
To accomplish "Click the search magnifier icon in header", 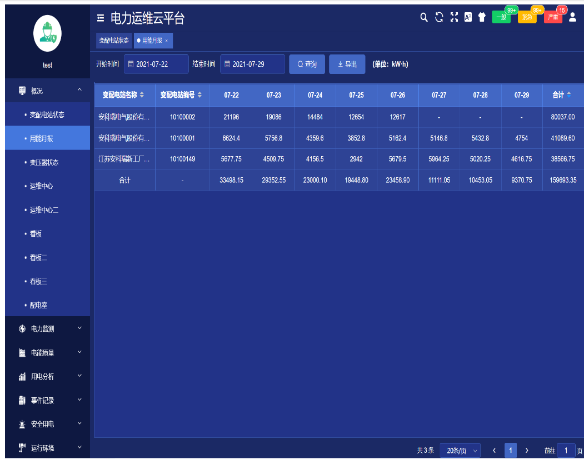I will point(424,18).
